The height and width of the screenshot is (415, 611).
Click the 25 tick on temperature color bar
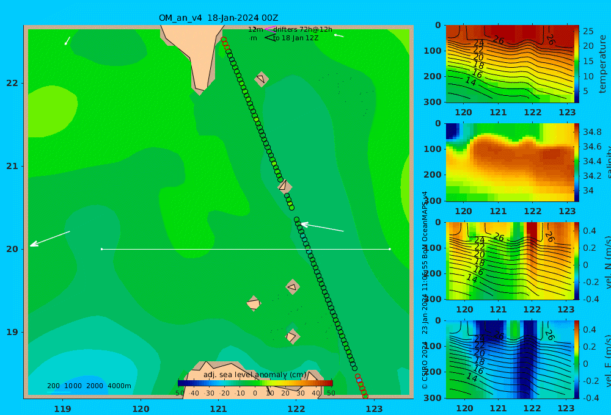click(588, 31)
